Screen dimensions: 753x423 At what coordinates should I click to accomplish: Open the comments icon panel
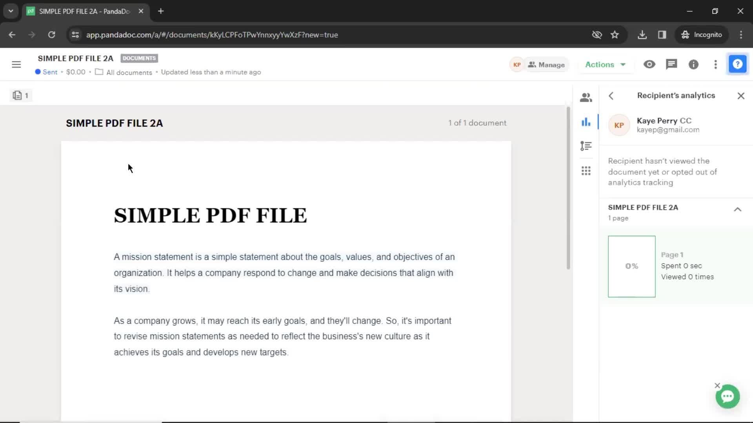click(x=671, y=64)
